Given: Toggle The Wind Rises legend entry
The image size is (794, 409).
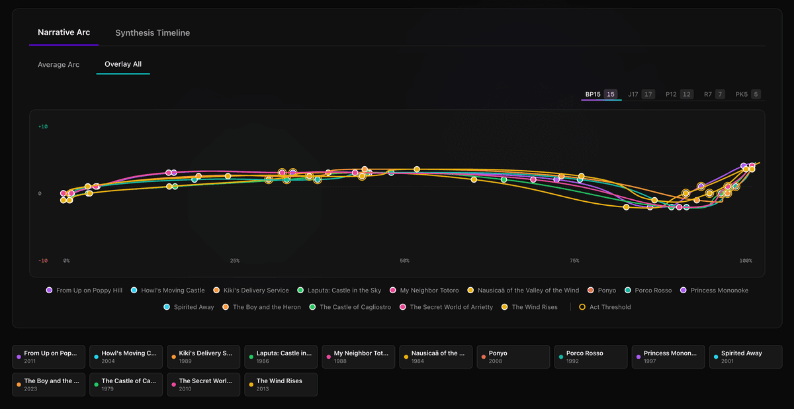Looking at the screenshot, I should (x=530, y=307).
